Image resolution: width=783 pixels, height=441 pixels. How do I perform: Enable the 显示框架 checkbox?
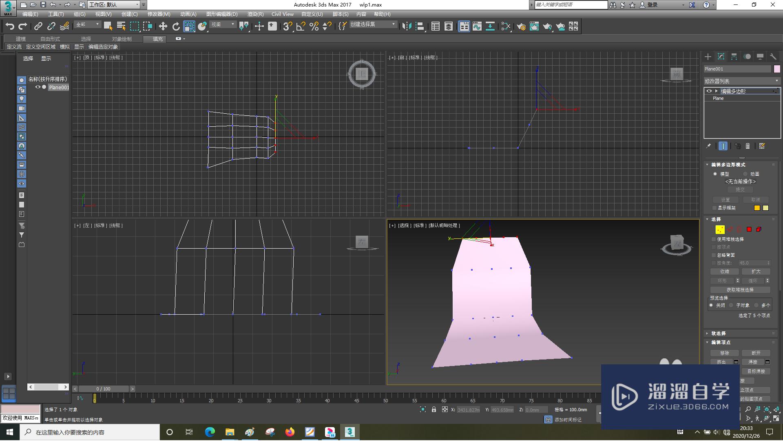click(x=714, y=208)
